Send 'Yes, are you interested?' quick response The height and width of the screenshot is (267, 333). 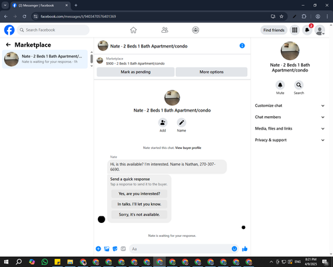pos(139,194)
